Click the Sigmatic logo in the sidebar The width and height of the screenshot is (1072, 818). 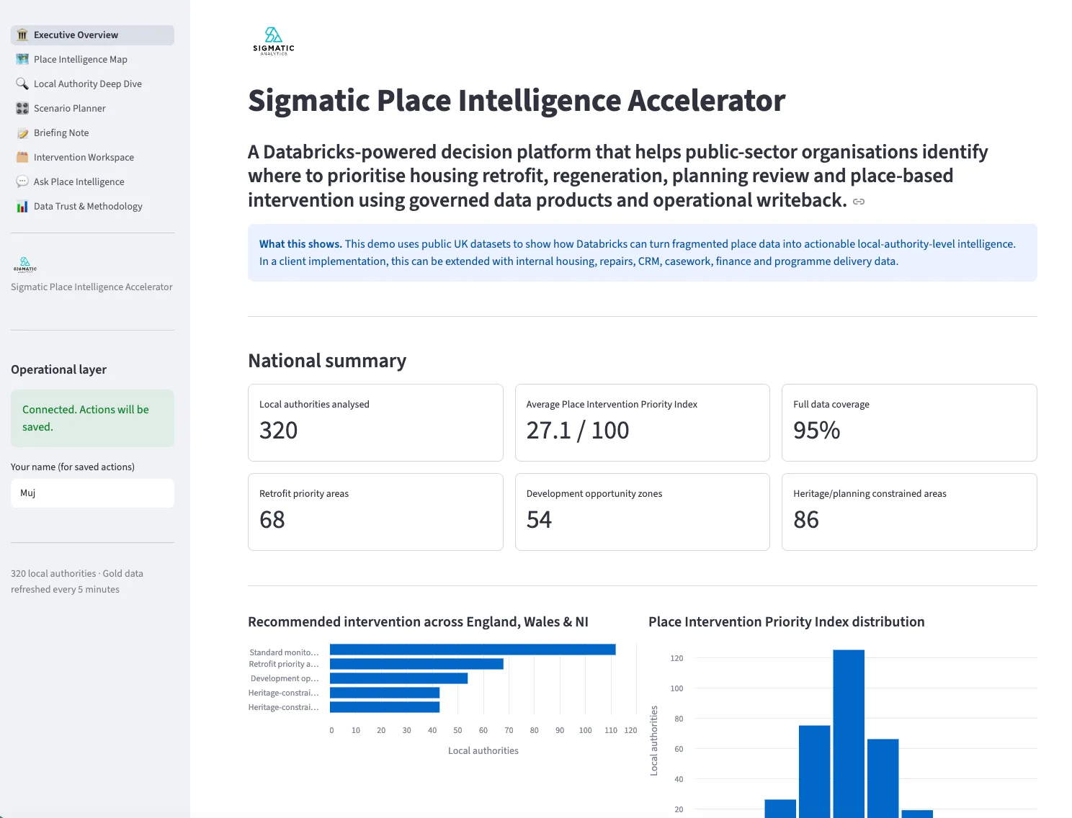[x=25, y=265]
